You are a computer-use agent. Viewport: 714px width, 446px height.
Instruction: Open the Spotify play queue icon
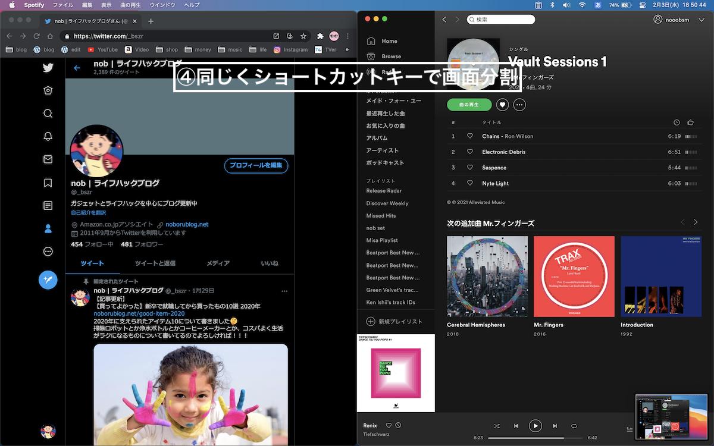click(630, 429)
